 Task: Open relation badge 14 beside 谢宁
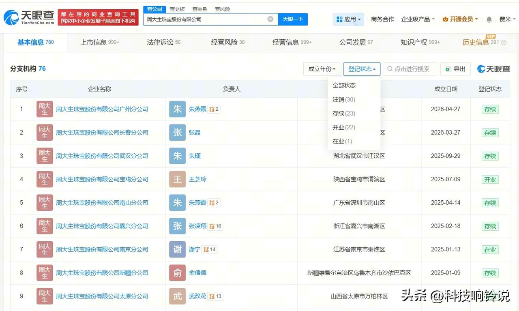(210, 249)
